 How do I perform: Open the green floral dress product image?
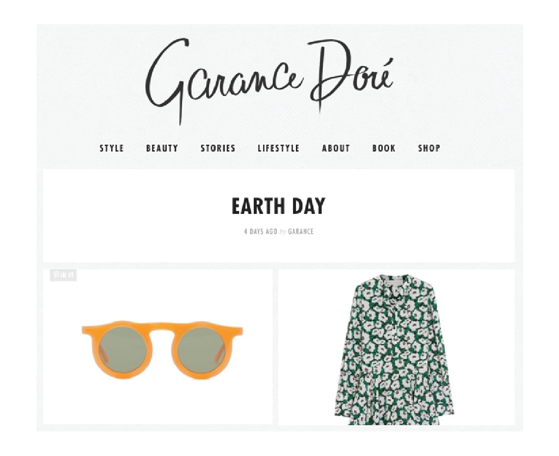point(394,349)
